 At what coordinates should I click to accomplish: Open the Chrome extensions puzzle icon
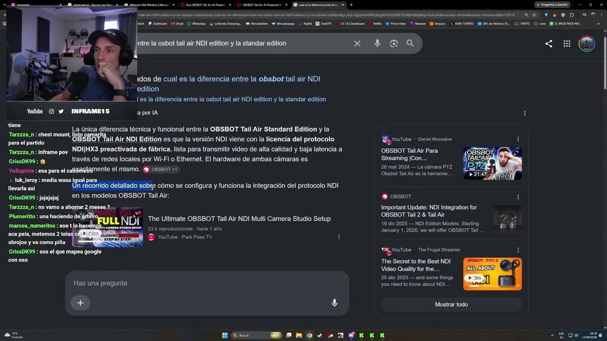[x=571, y=15]
